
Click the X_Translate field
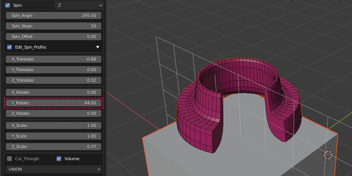tap(54, 59)
